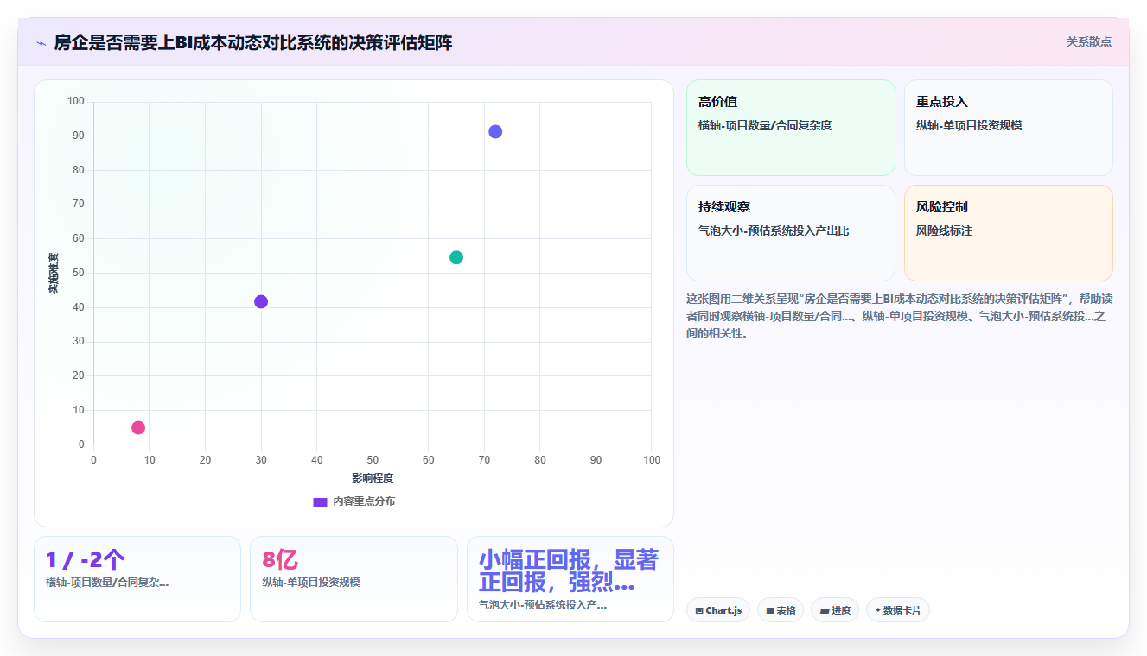This screenshot has width=1147, height=656.
Task: Click the 影响程度 x-axis label
Action: 373,478
